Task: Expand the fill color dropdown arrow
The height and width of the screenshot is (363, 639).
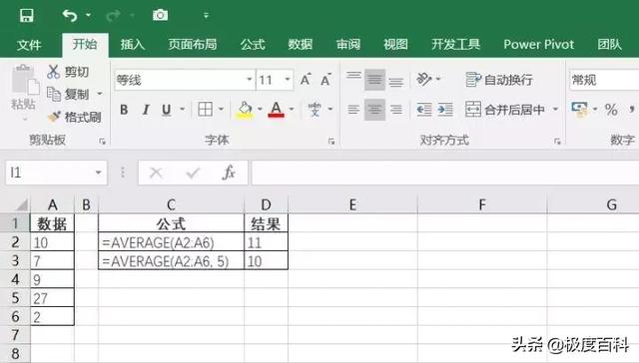Action: point(260,109)
